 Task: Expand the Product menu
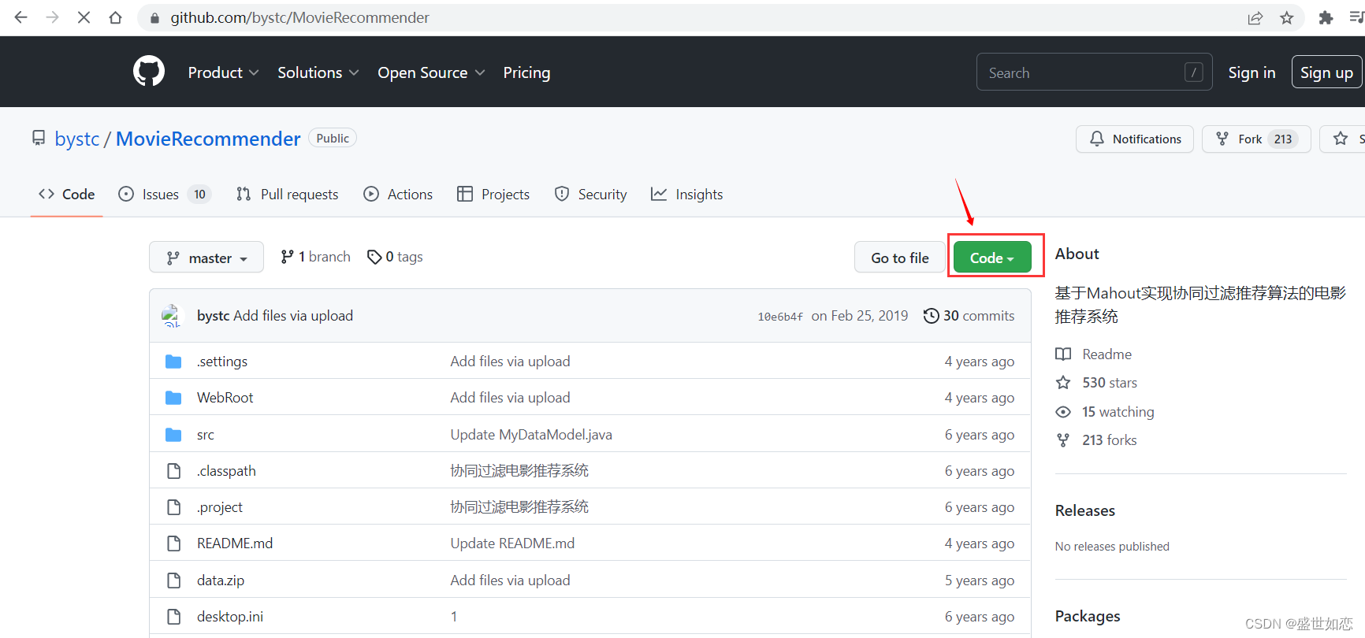(x=223, y=72)
